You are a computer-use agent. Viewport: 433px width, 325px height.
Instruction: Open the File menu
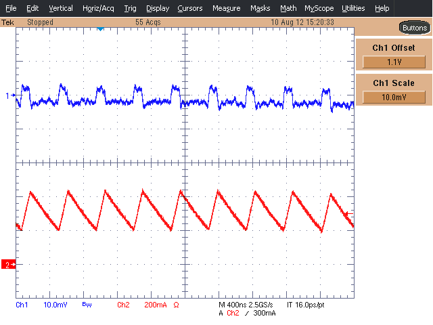pos(11,8)
